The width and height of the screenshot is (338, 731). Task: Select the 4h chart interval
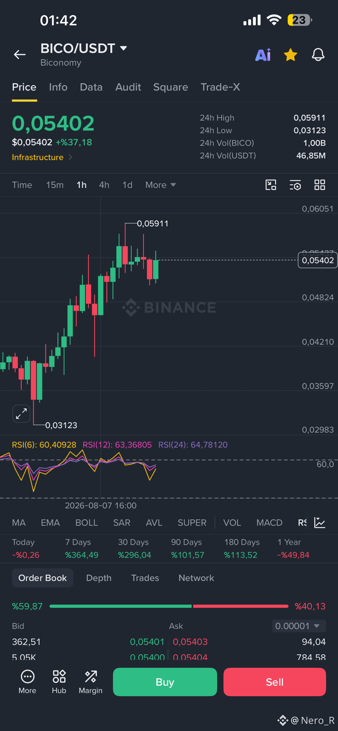(x=104, y=185)
